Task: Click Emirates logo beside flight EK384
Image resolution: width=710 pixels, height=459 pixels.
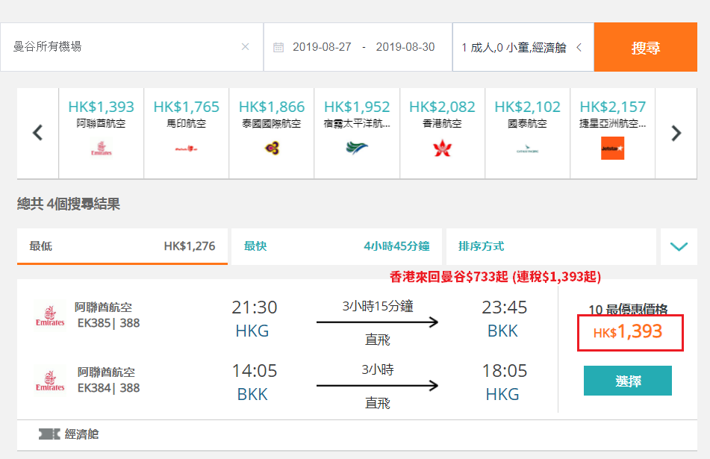Action: click(50, 380)
